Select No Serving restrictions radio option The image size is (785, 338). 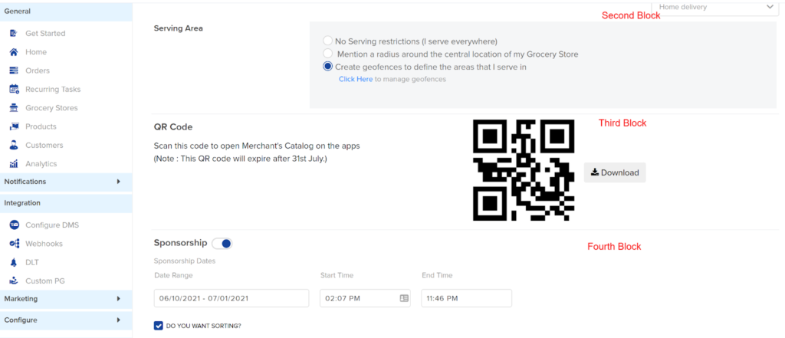point(328,41)
